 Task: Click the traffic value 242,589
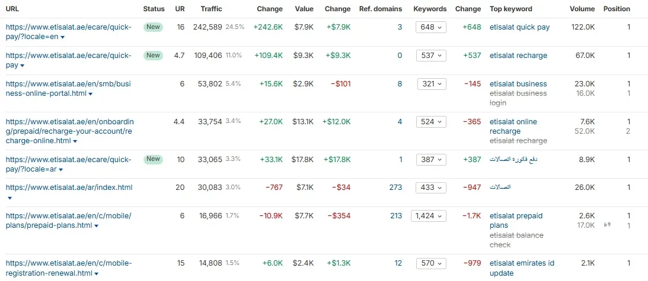(x=208, y=27)
